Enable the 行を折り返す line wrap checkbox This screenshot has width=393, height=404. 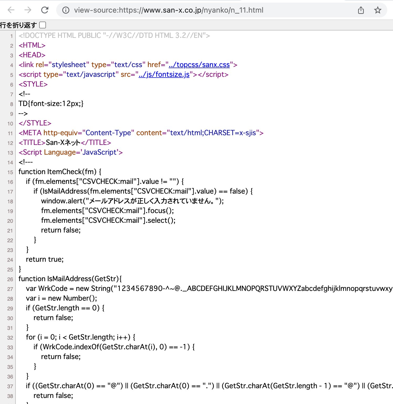click(43, 25)
